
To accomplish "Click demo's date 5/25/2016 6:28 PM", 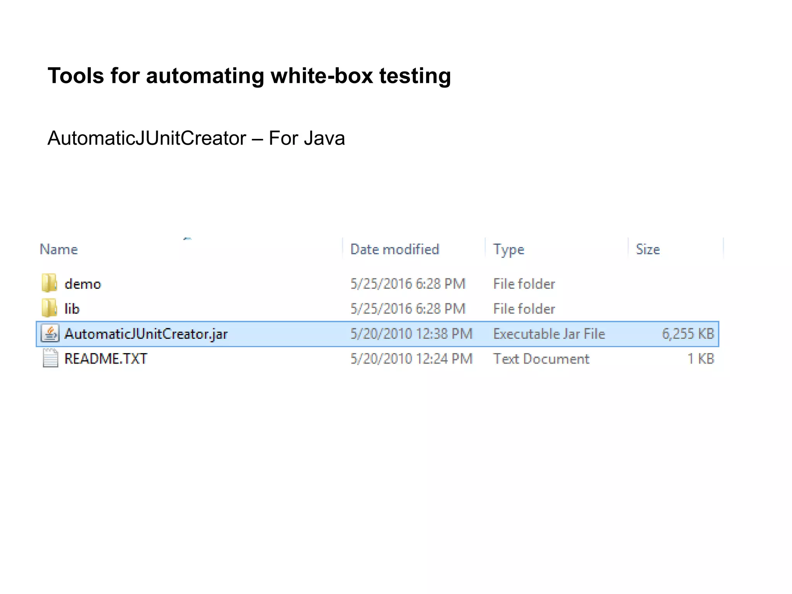I will (x=408, y=284).
